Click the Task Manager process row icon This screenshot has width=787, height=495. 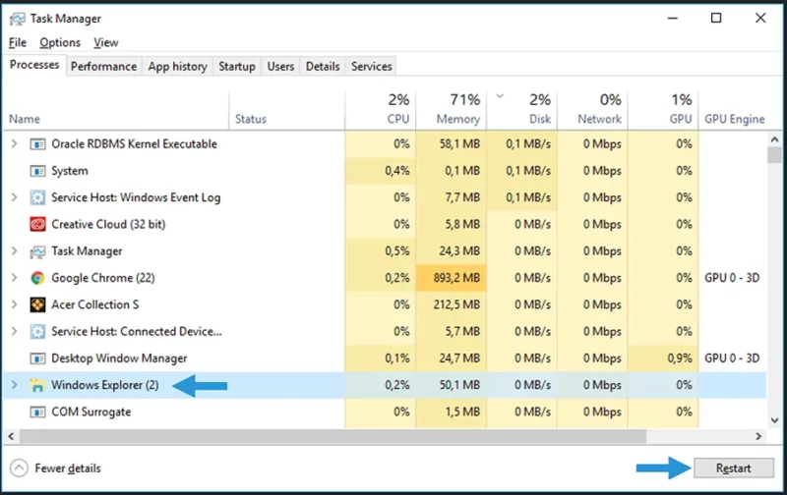pyautogui.click(x=37, y=251)
